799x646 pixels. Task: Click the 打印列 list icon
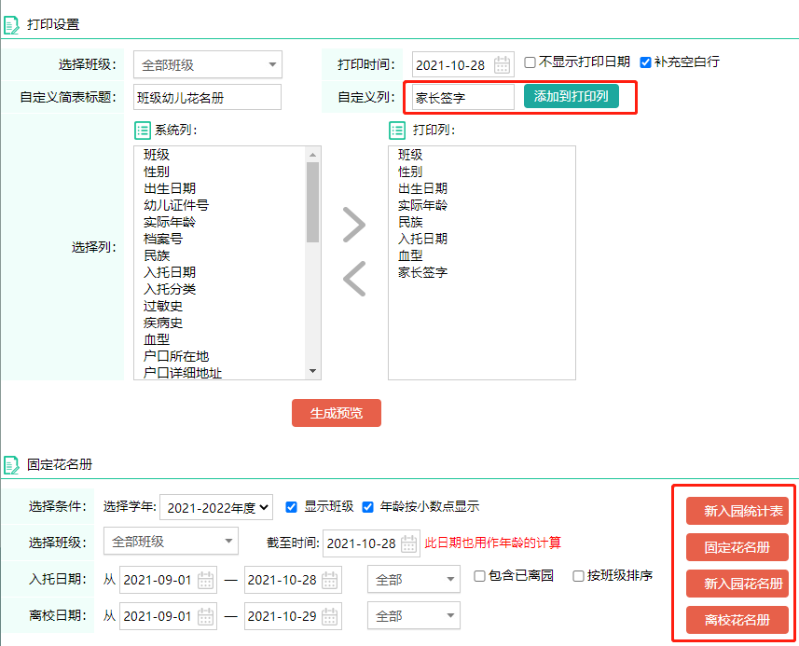click(x=397, y=131)
